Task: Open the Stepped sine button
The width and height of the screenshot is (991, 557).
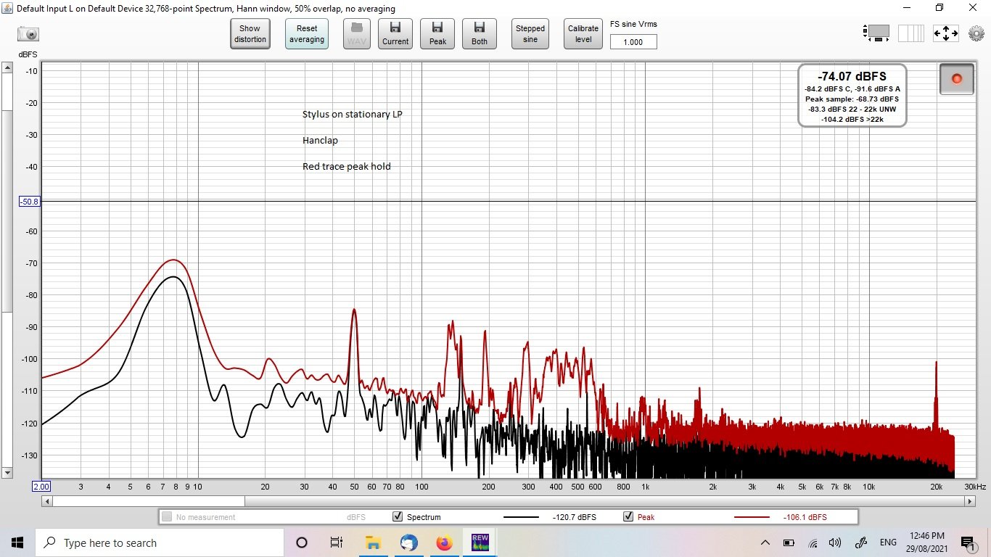Action: pyautogui.click(x=530, y=34)
